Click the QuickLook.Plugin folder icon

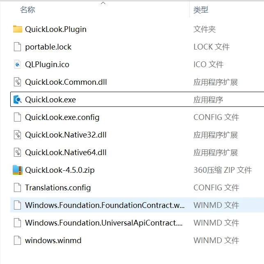18,29
